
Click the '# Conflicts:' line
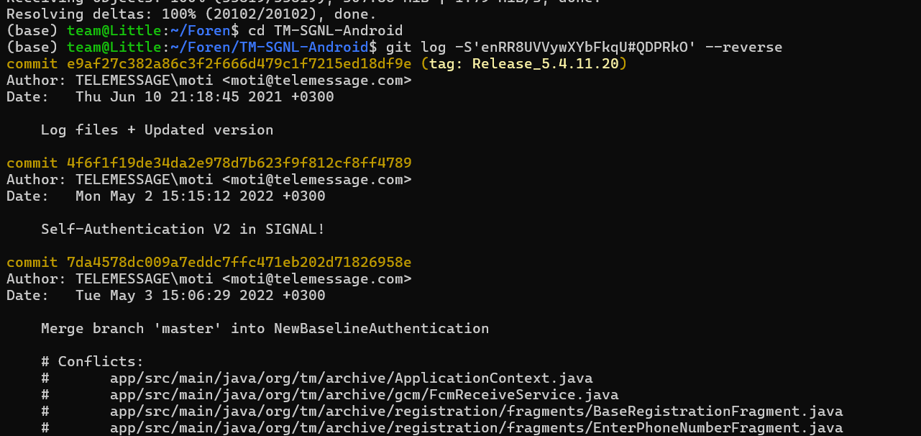pyautogui.click(x=92, y=361)
